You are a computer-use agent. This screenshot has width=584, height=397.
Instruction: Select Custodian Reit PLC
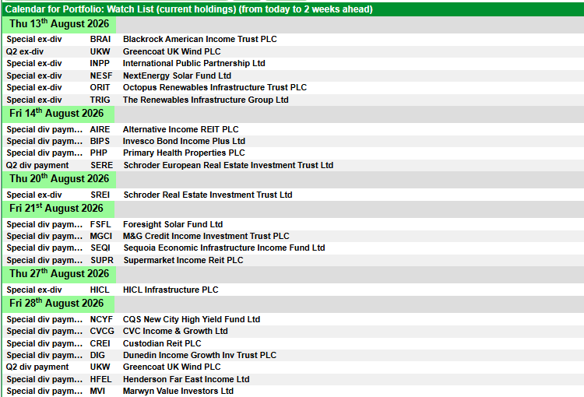tap(162, 343)
